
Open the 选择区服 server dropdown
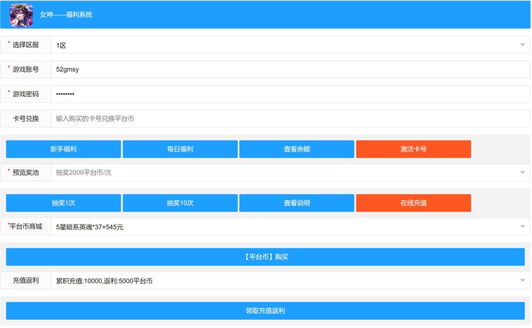(x=290, y=45)
